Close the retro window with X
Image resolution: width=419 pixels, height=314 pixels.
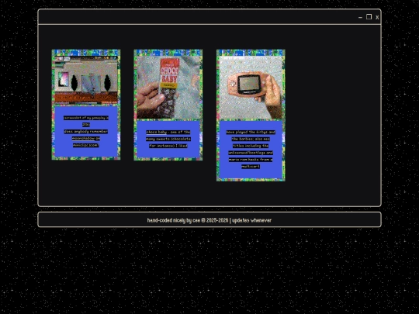click(377, 17)
